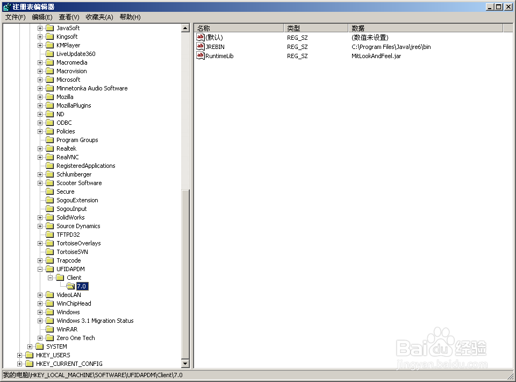Click the RuntimeLib string value icon
This screenshot has height=382, width=516.
coord(200,55)
